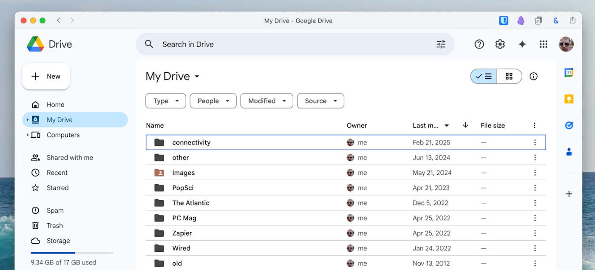The width and height of the screenshot is (595, 270).
Task: Expand the Computers tree item
Action: coord(28,135)
